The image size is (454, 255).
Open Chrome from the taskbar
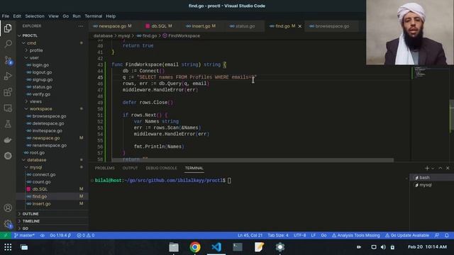[195, 247]
